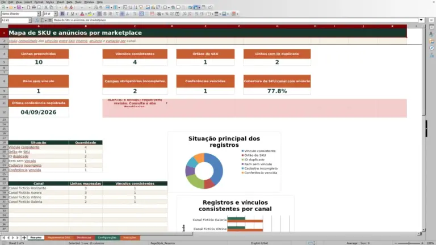Screen dimensions: 436x245
Task: Open the Sum function dropdown arrow
Action: pyautogui.click(x=46, y=20)
